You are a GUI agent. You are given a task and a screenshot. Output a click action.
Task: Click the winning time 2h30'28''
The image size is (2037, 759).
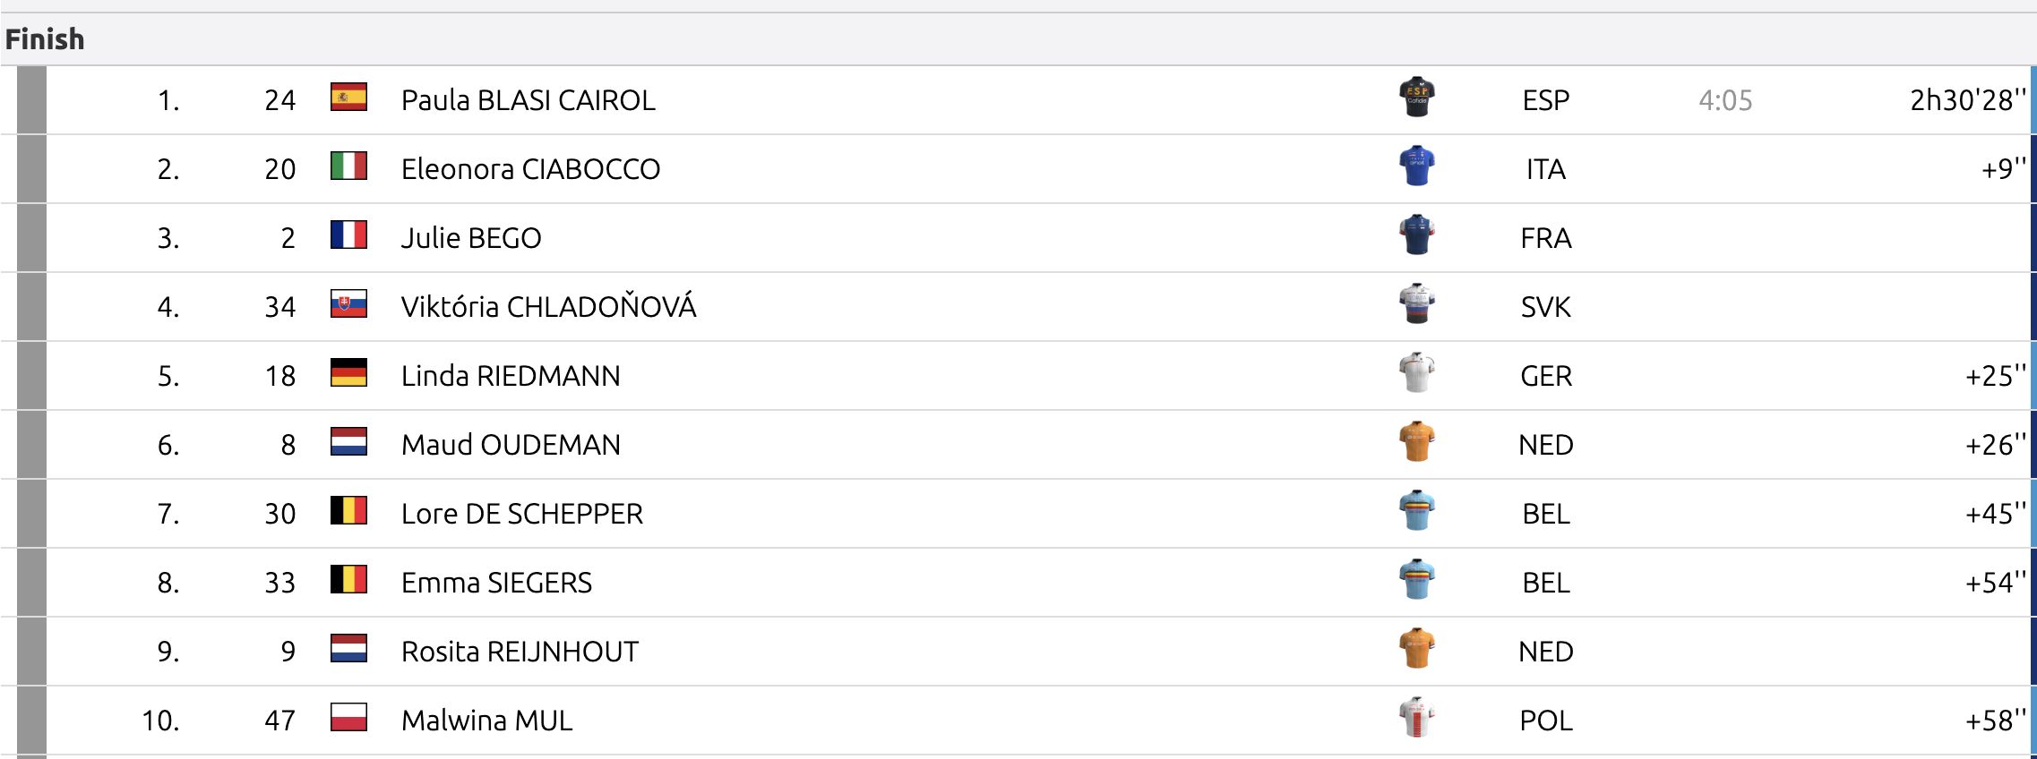pyautogui.click(x=1967, y=100)
